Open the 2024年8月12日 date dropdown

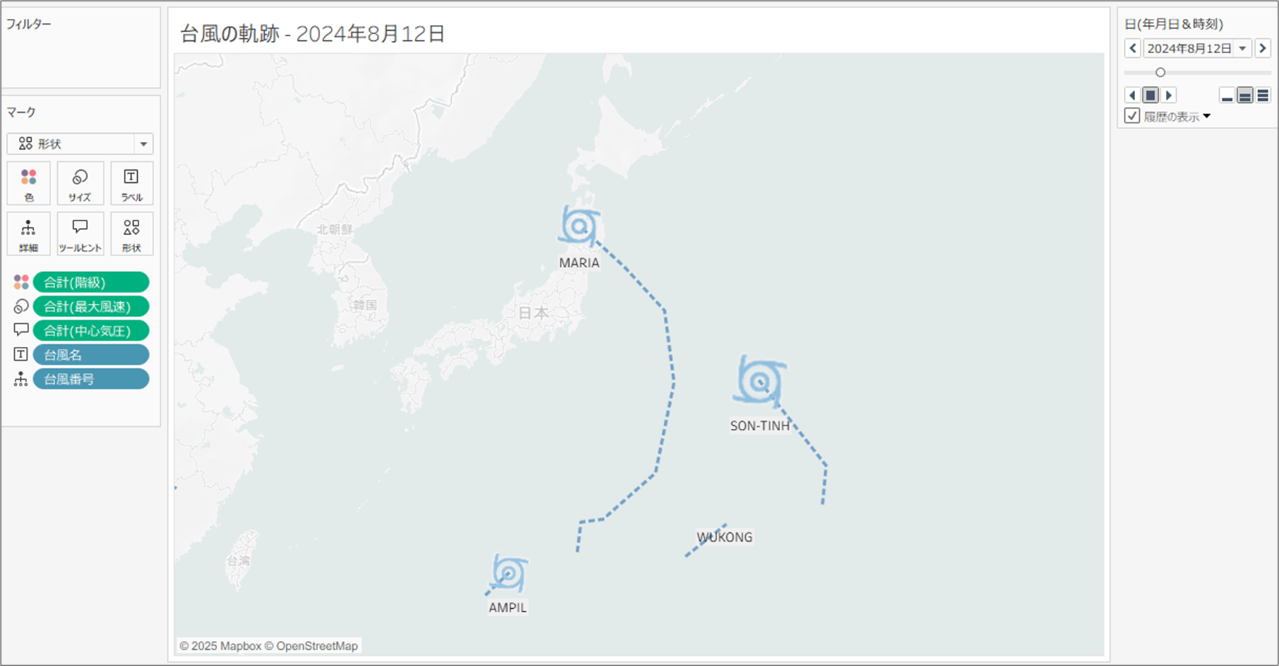1243,48
